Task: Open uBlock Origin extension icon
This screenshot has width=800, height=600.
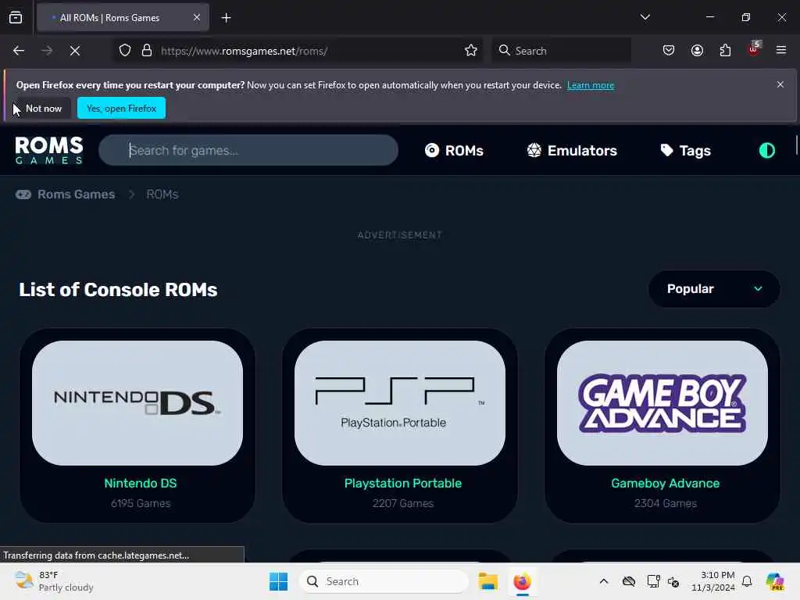Action: point(754,49)
